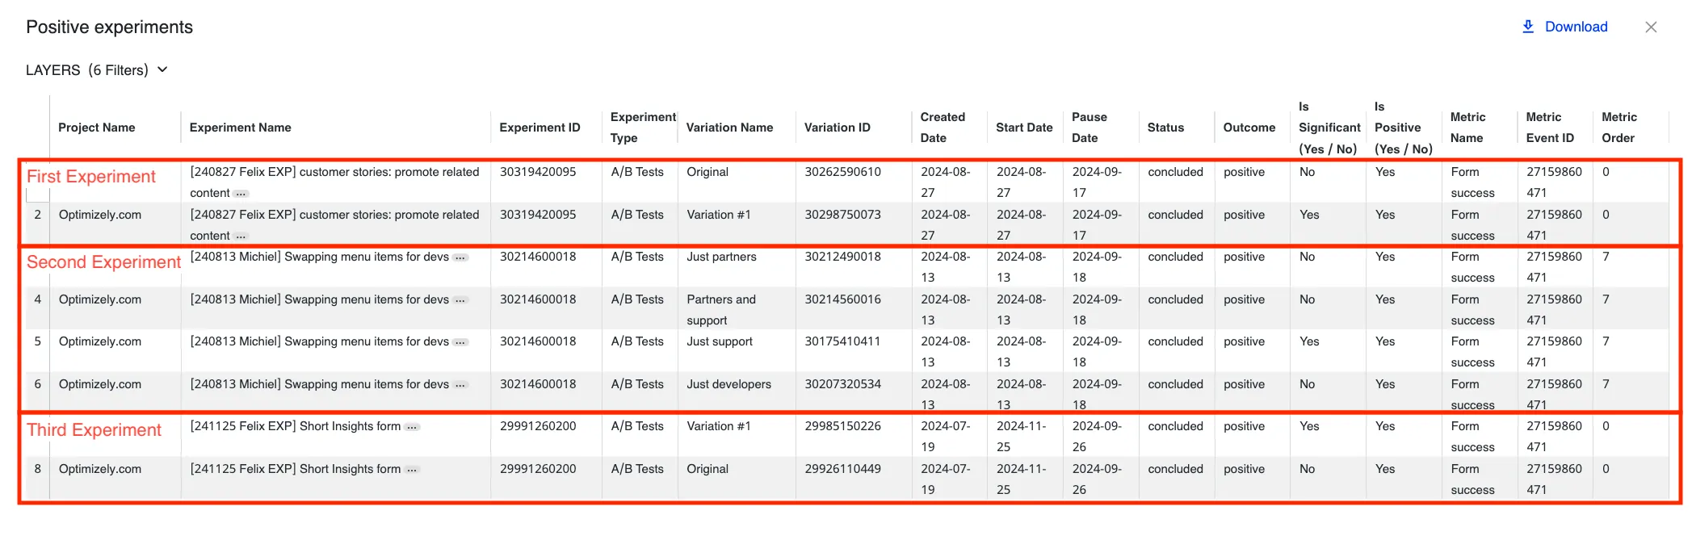Click the Variation ID column header
Image resolution: width=1692 pixels, height=544 pixels.
(838, 128)
